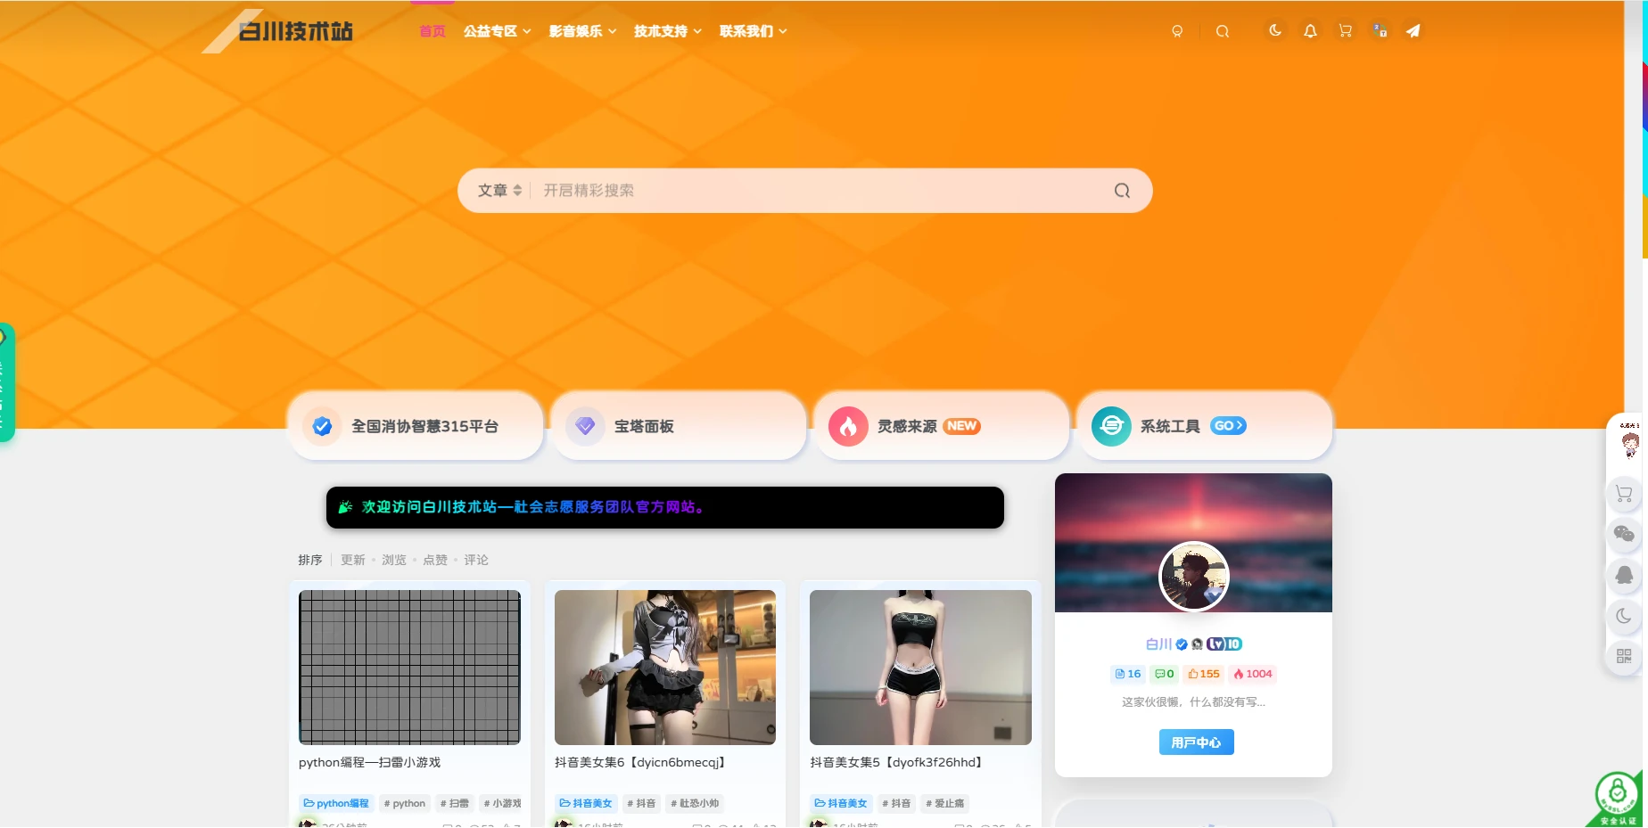Open the translate icon in top bar
This screenshot has width=1648, height=828.
pos(1379,30)
